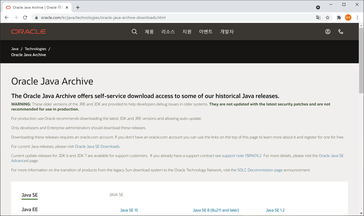This screenshot has width=364, height=216.
Task: Click Technologies breadcrumb link
Action: click(35, 49)
